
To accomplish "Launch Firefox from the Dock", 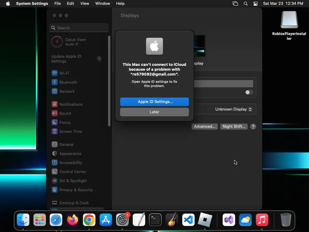I will [72, 220].
